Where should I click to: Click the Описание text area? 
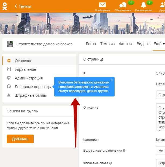tap(161, 117)
